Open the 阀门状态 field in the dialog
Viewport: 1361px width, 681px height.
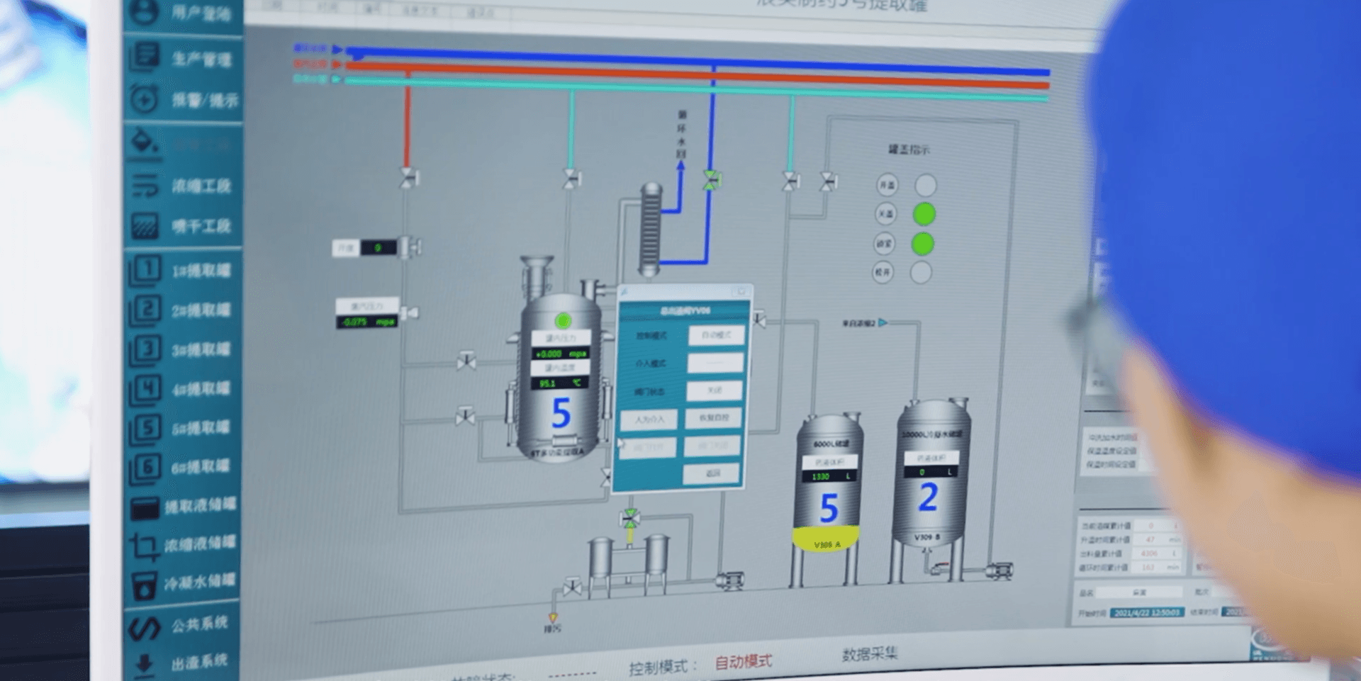point(715,390)
